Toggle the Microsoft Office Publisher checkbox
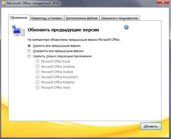This screenshot has height=139, width=171. click(37, 82)
